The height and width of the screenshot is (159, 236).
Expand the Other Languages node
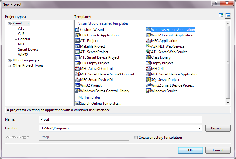coord(9,60)
